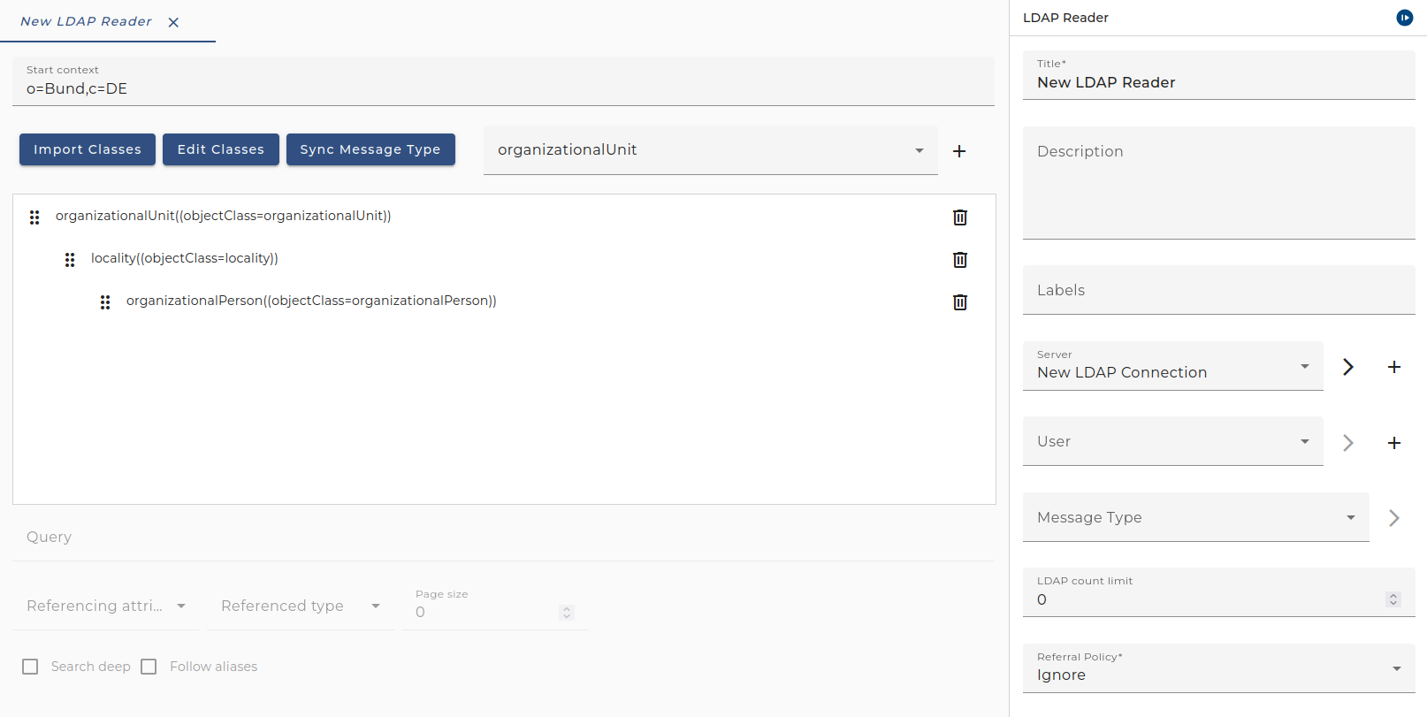The width and height of the screenshot is (1427, 717).
Task: Adjust Page size stepper arrows
Action: (567, 612)
